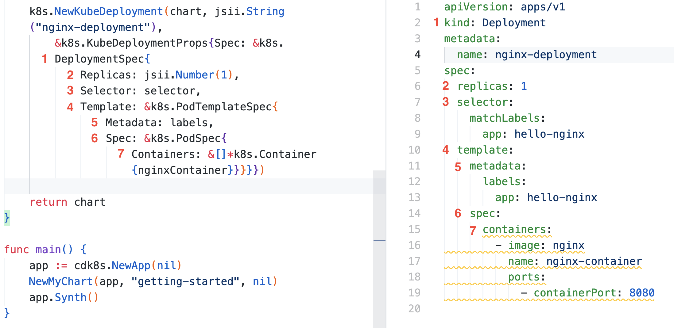Click marker 1 next to kind Deployment
The image size is (674, 328).
[x=436, y=23]
